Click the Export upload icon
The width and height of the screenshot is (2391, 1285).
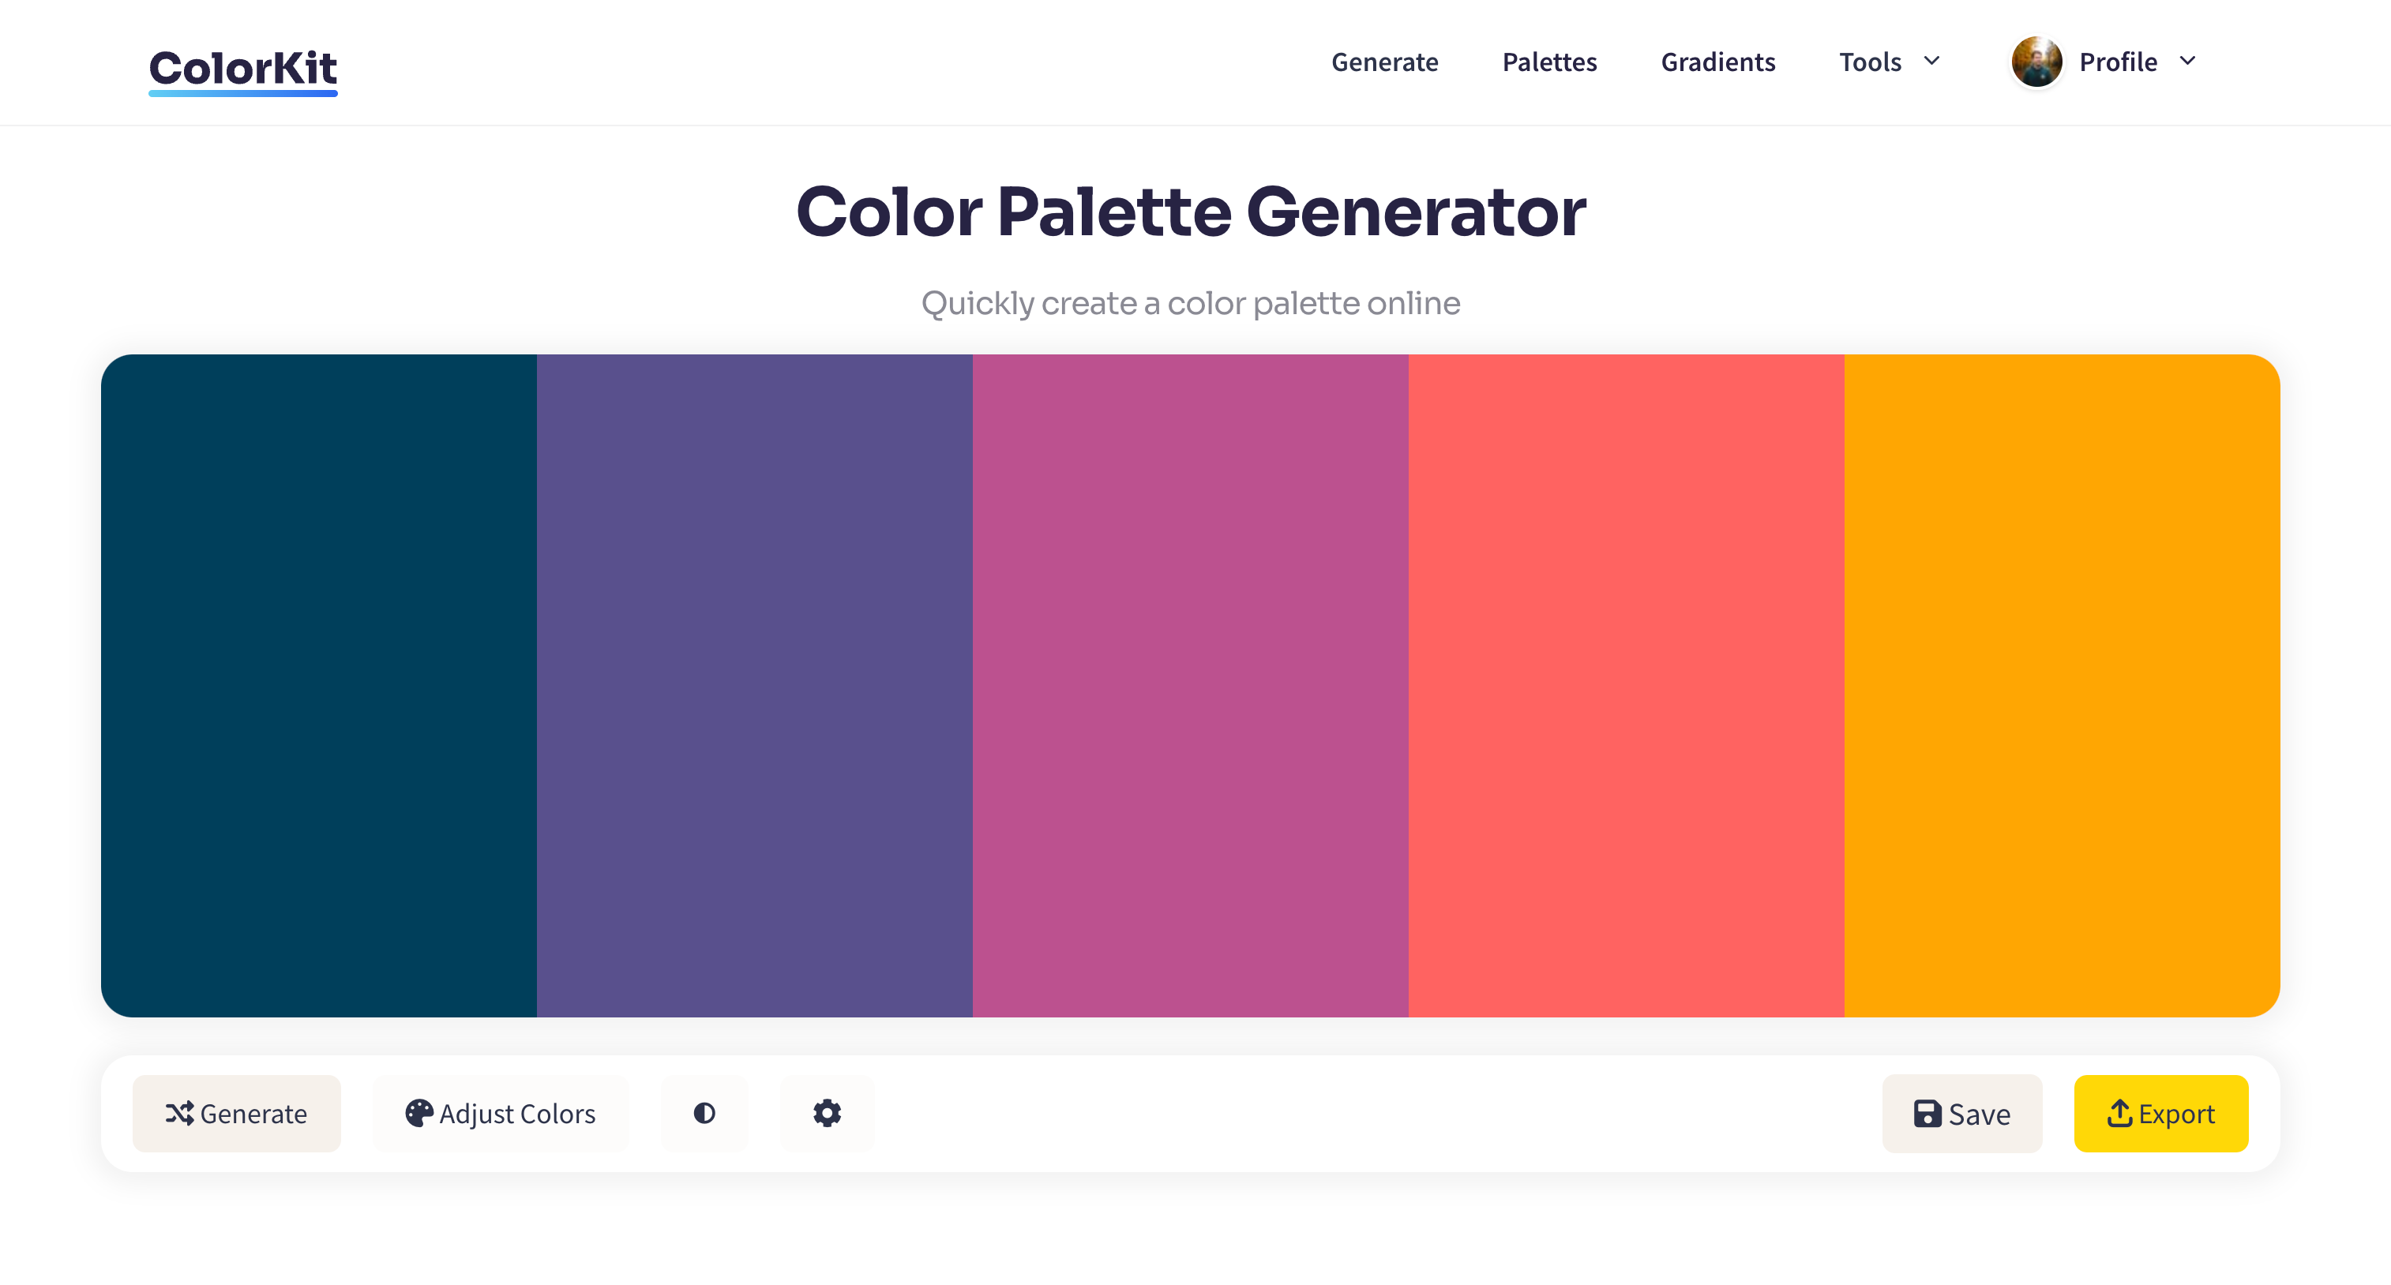[2117, 1114]
